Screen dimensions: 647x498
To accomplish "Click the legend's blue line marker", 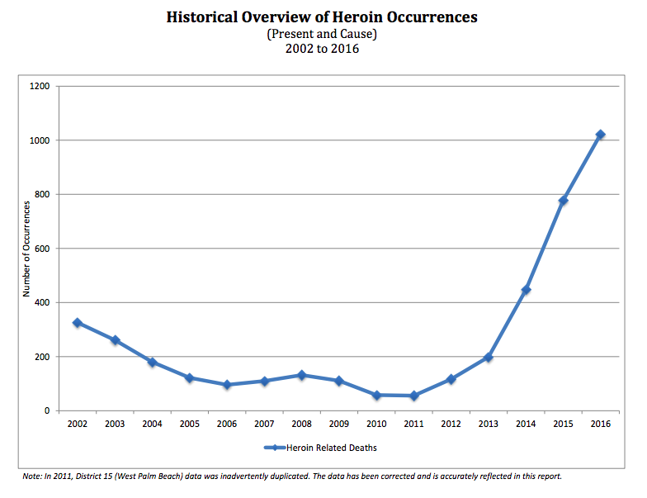I will click(273, 448).
